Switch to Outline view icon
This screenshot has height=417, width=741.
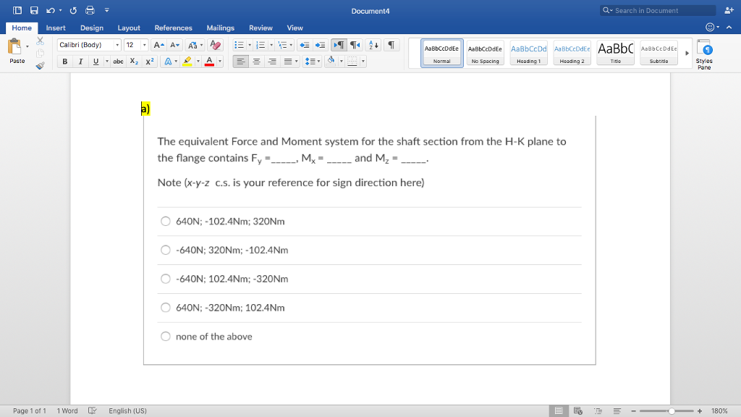[598, 411]
